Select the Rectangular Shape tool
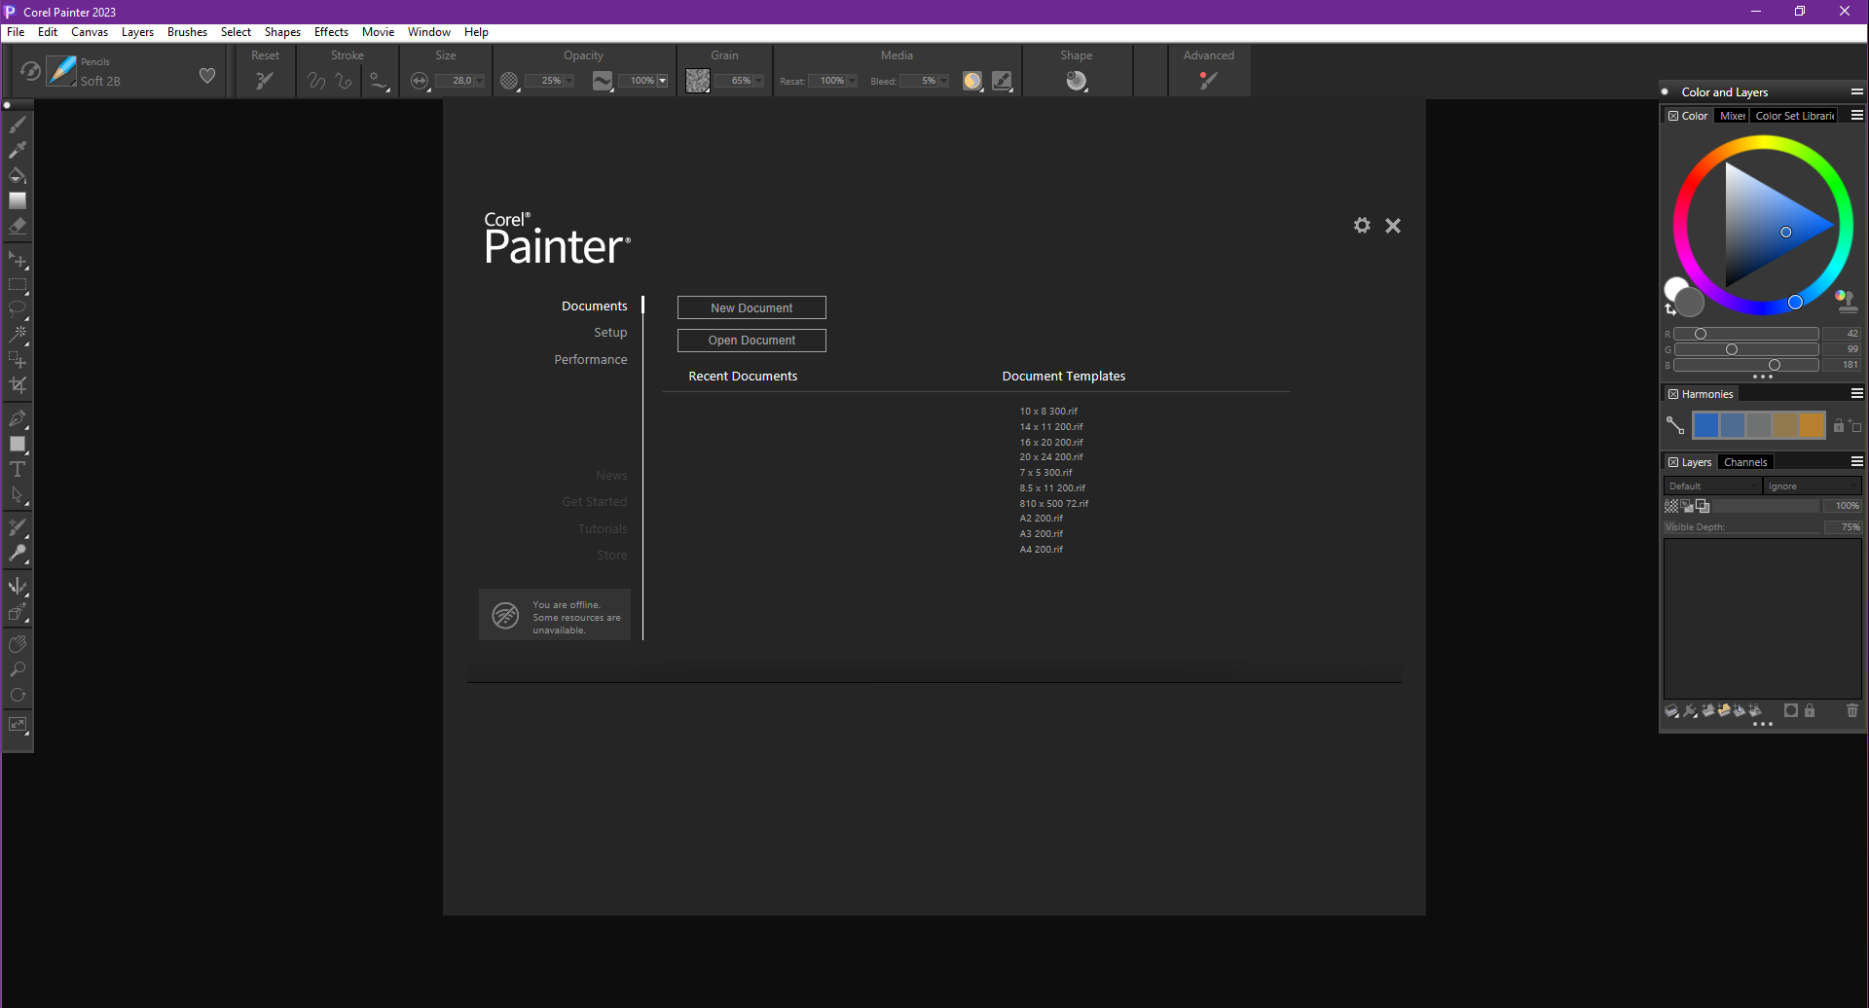 (18, 445)
